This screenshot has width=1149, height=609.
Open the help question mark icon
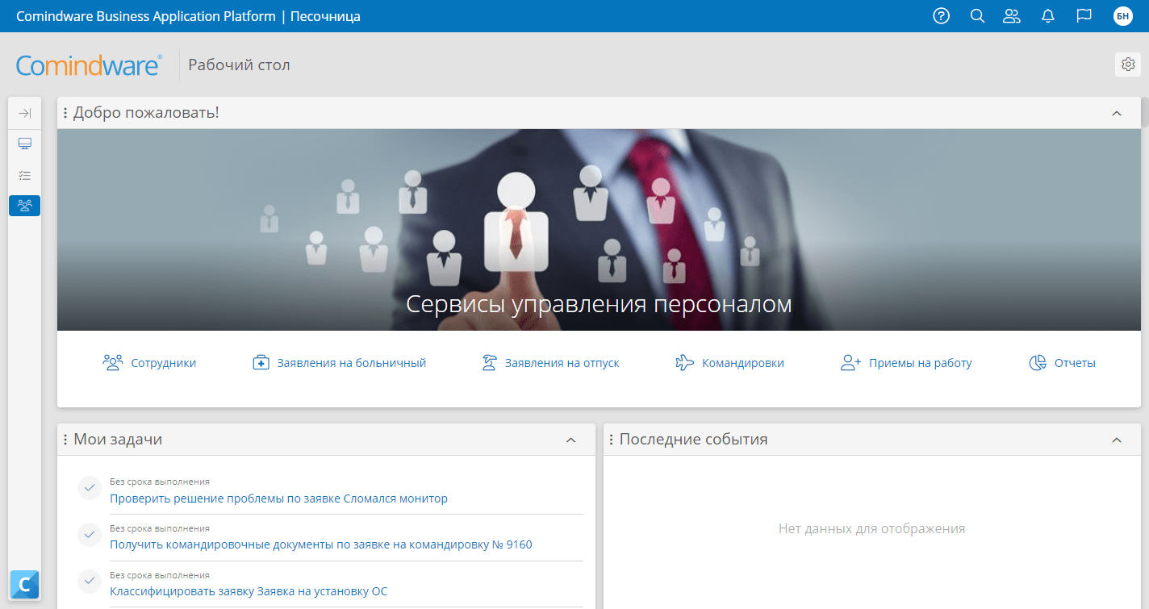(x=941, y=16)
